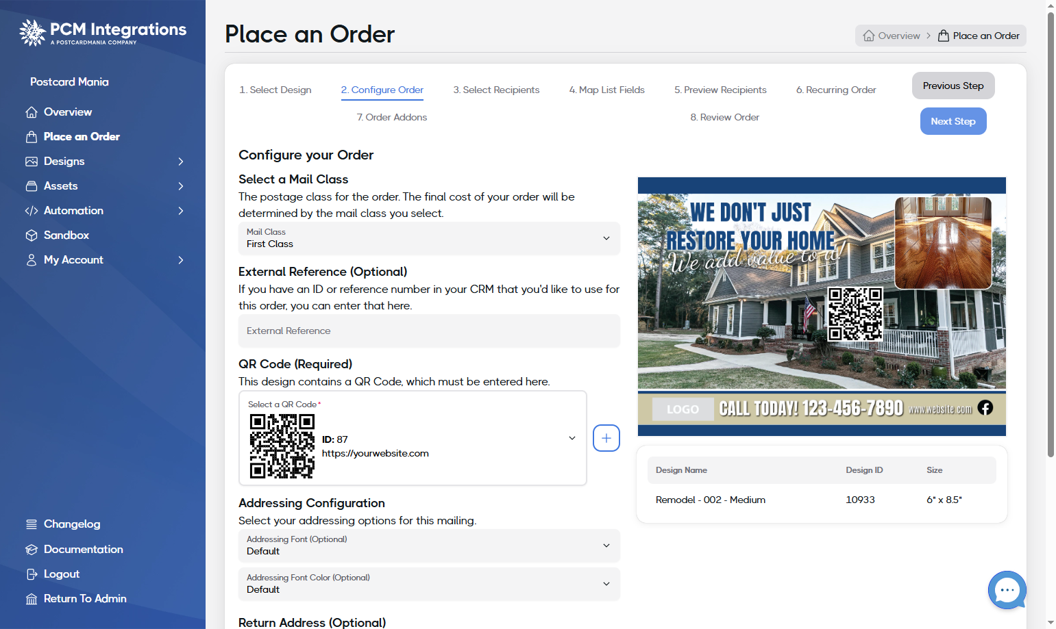1056x629 pixels.
Task: Open Changelog link in sidebar
Action: coord(72,524)
